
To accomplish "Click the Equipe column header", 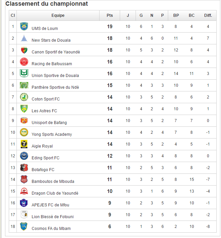I will click(58, 15).
